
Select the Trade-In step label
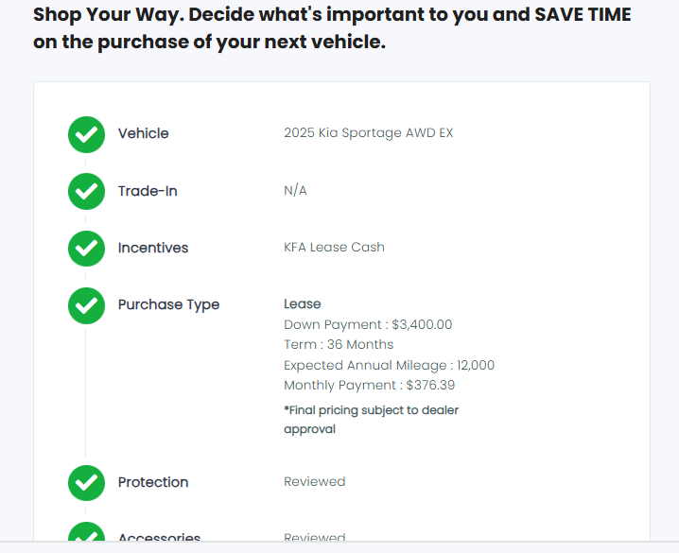click(x=148, y=191)
